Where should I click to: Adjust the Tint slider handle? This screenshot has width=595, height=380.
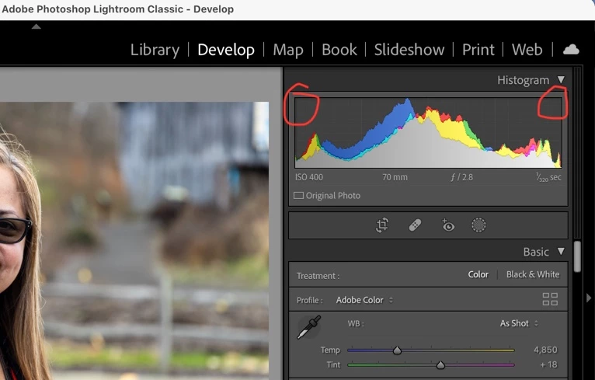click(x=440, y=365)
